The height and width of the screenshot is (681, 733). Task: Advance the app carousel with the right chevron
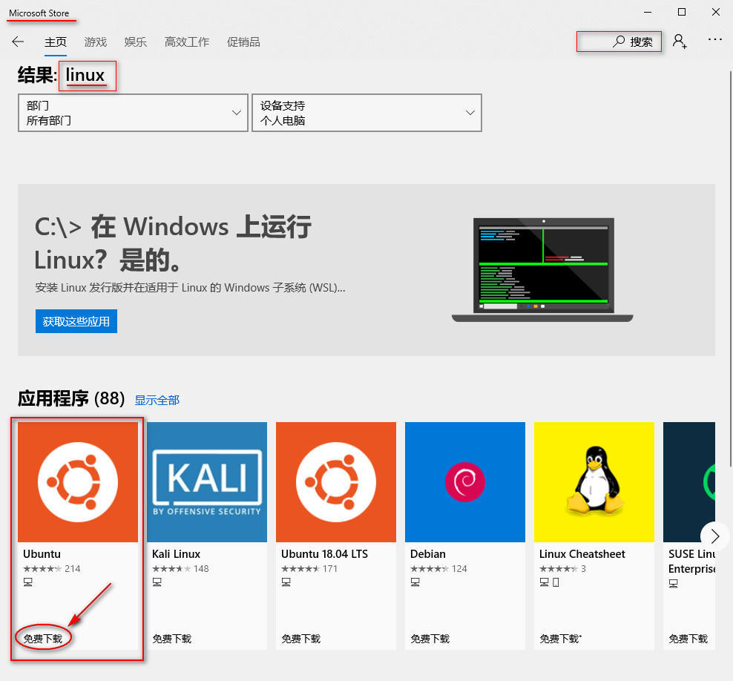[x=714, y=536]
